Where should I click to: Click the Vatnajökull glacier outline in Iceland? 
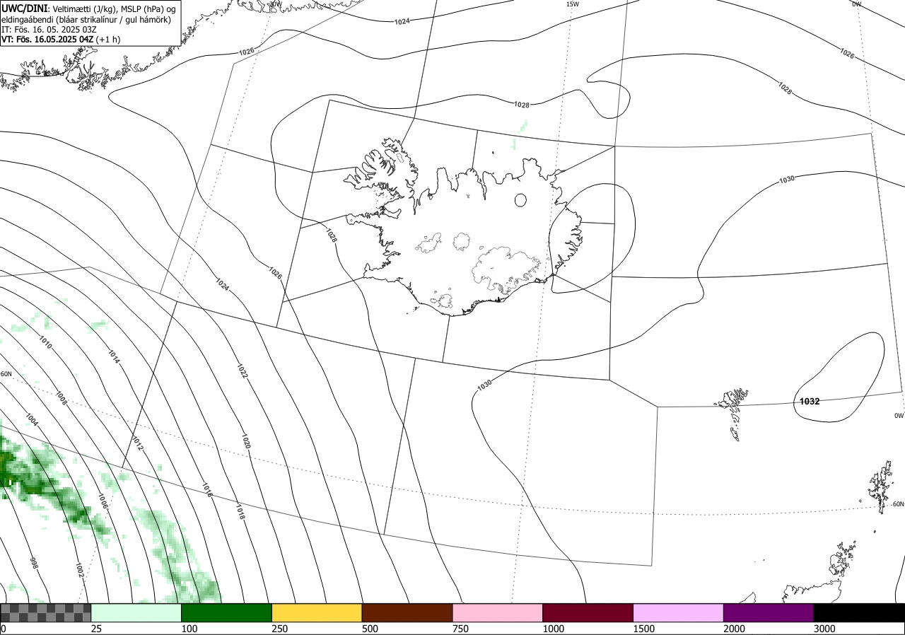[506, 269]
